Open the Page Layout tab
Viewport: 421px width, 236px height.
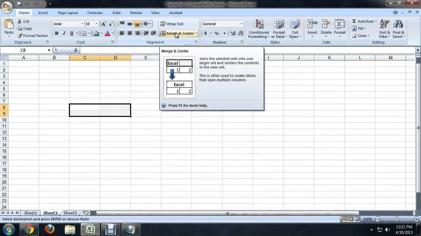click(x=68, y=13)
